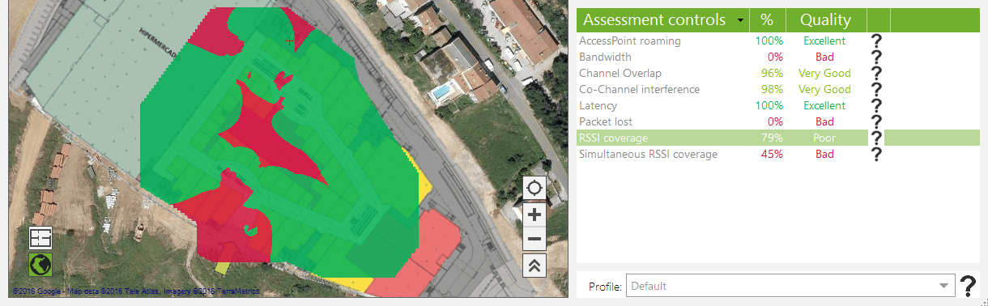Open the large Profile help question mark
This screenshot has height=306, width=988.
pyautogui.click(x=968, y=286)
